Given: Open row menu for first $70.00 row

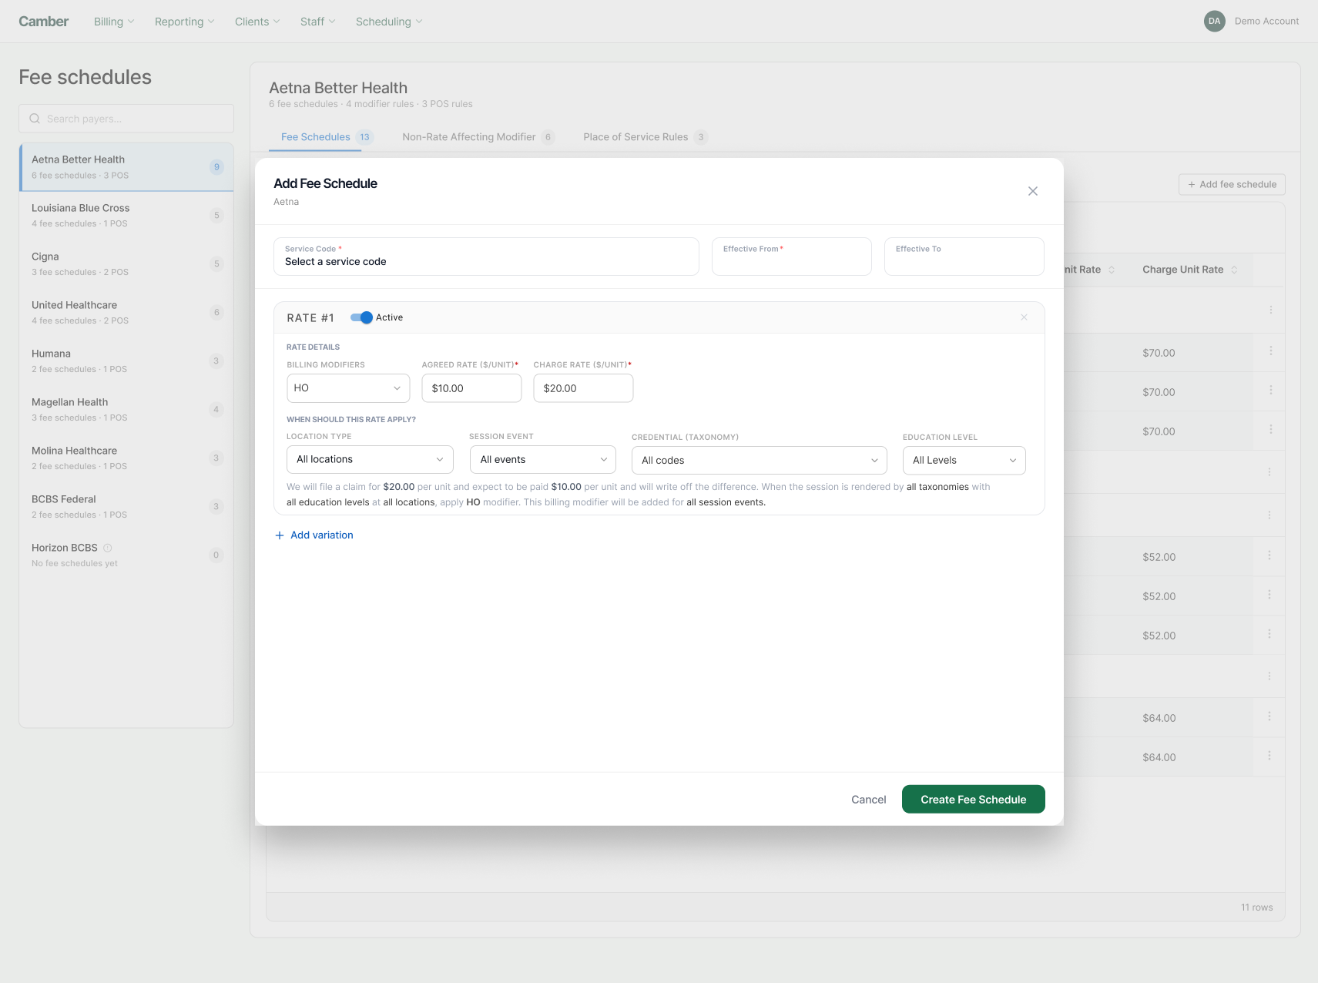Looking at the screenshot, I should click(x=1270, y=351).
